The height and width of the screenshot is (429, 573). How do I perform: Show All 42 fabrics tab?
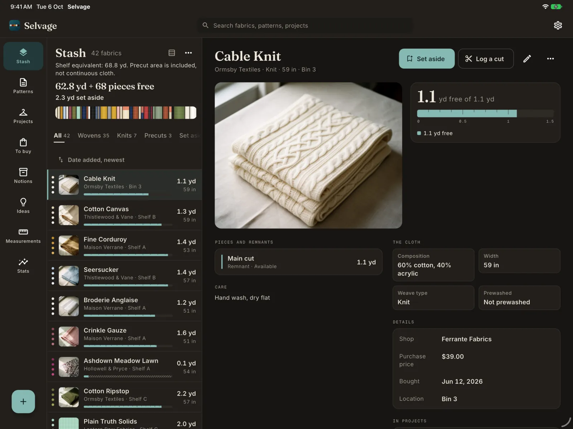coord(62,135)
